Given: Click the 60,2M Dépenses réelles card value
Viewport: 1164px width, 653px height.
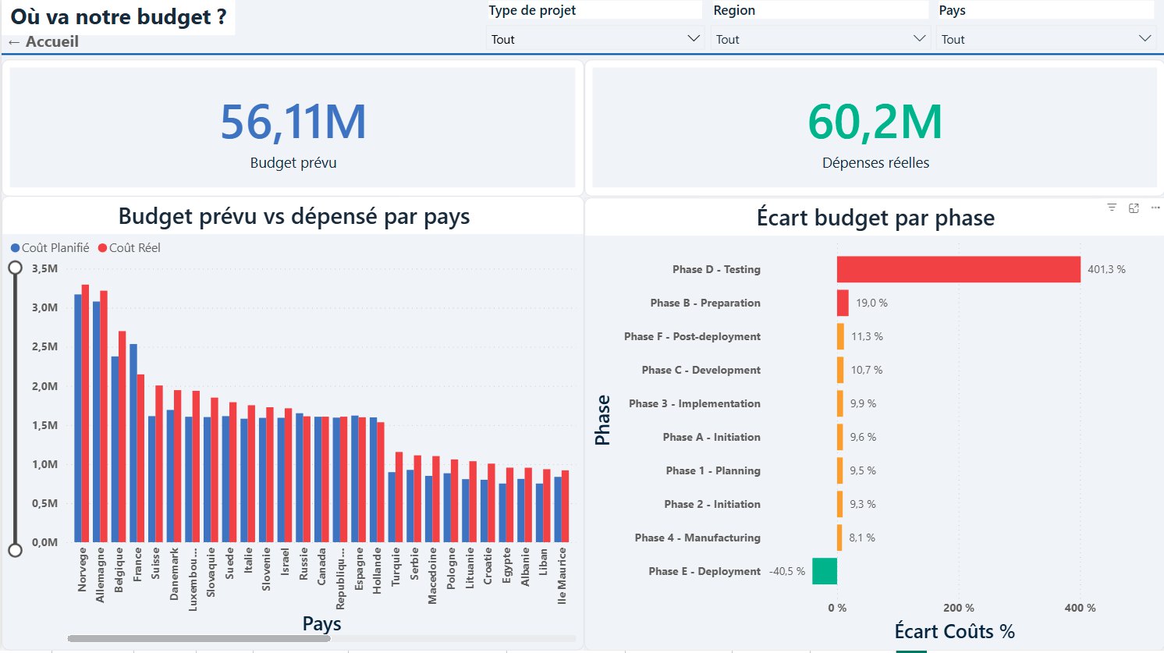Looking at the screenshot, I should [x=875, y=122].
